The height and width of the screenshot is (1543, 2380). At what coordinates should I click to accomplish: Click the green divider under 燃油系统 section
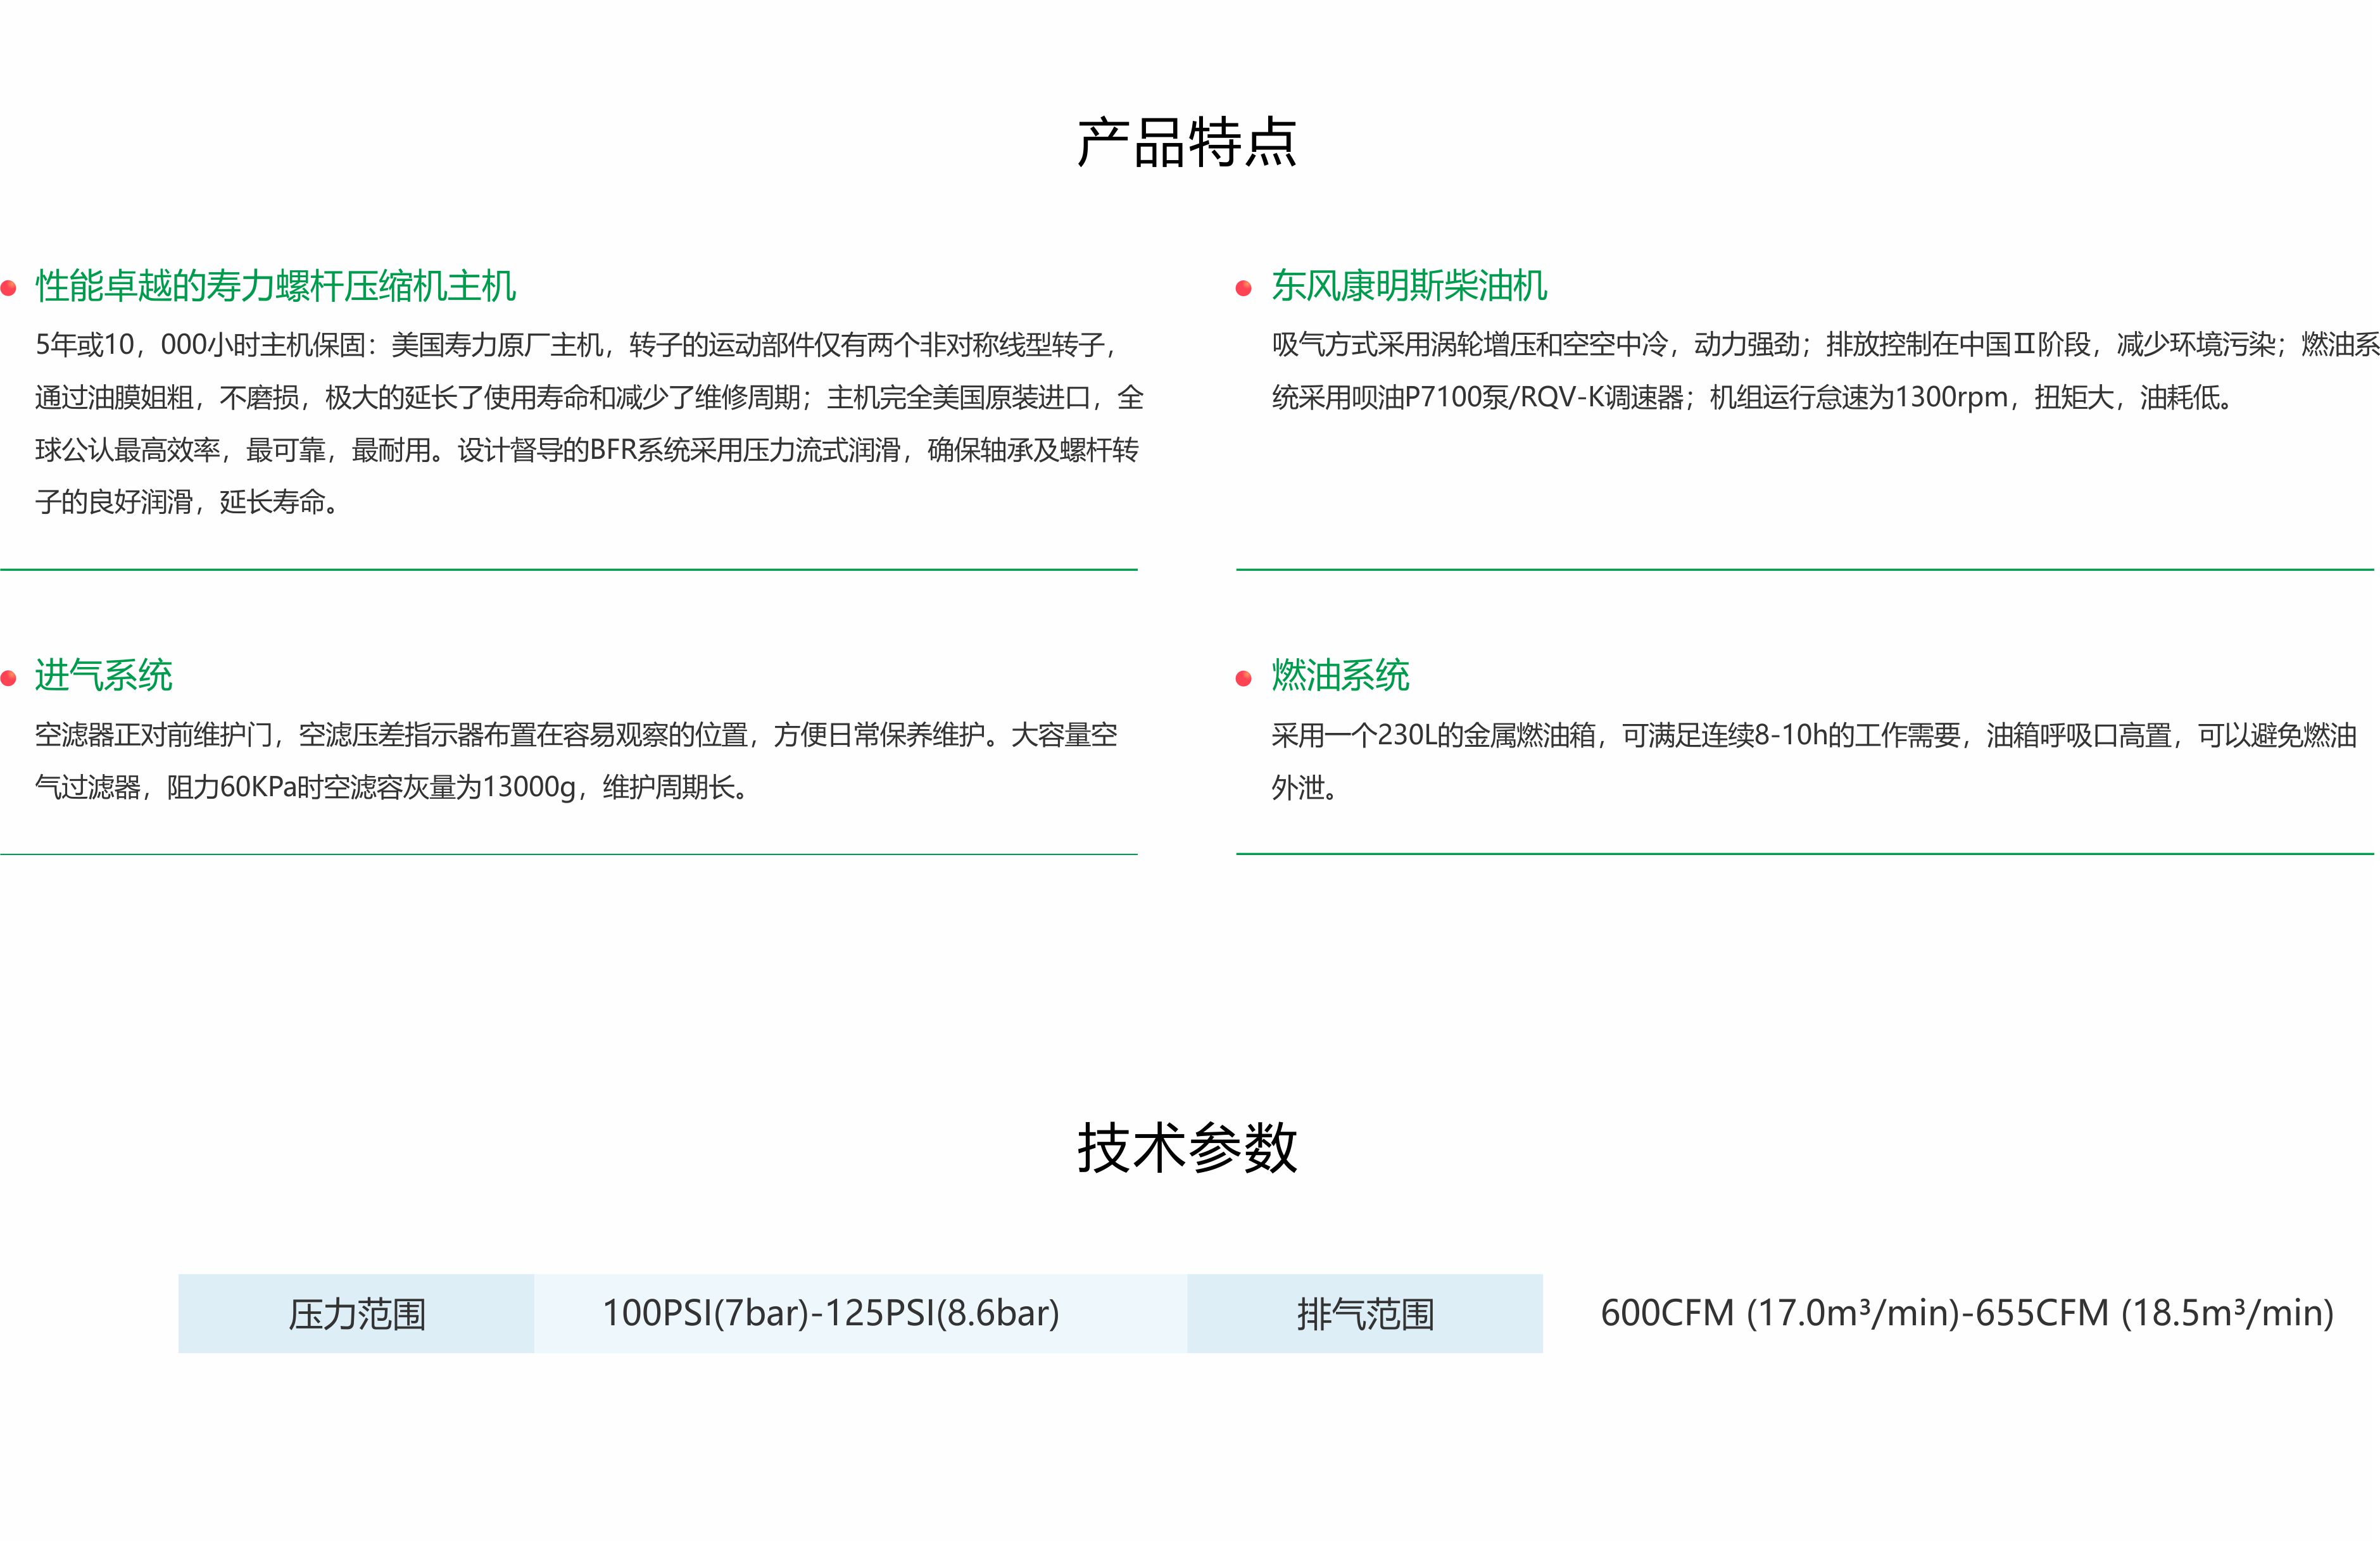coord(1805,854)
